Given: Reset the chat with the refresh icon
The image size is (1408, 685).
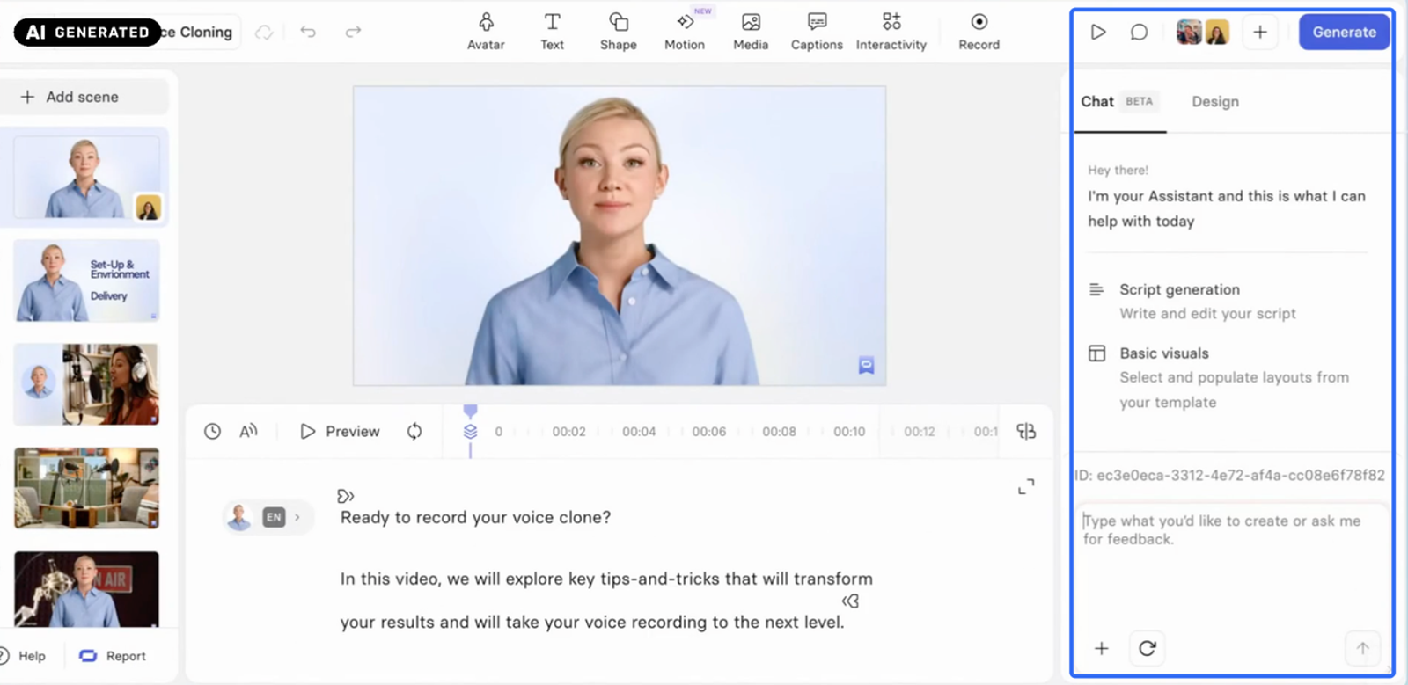Looking at the screenshot, I should (1147, 648).
